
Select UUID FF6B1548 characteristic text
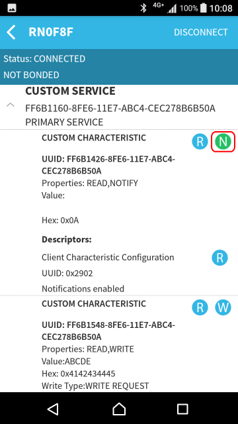pyautogui.click(x=108, y=331)
